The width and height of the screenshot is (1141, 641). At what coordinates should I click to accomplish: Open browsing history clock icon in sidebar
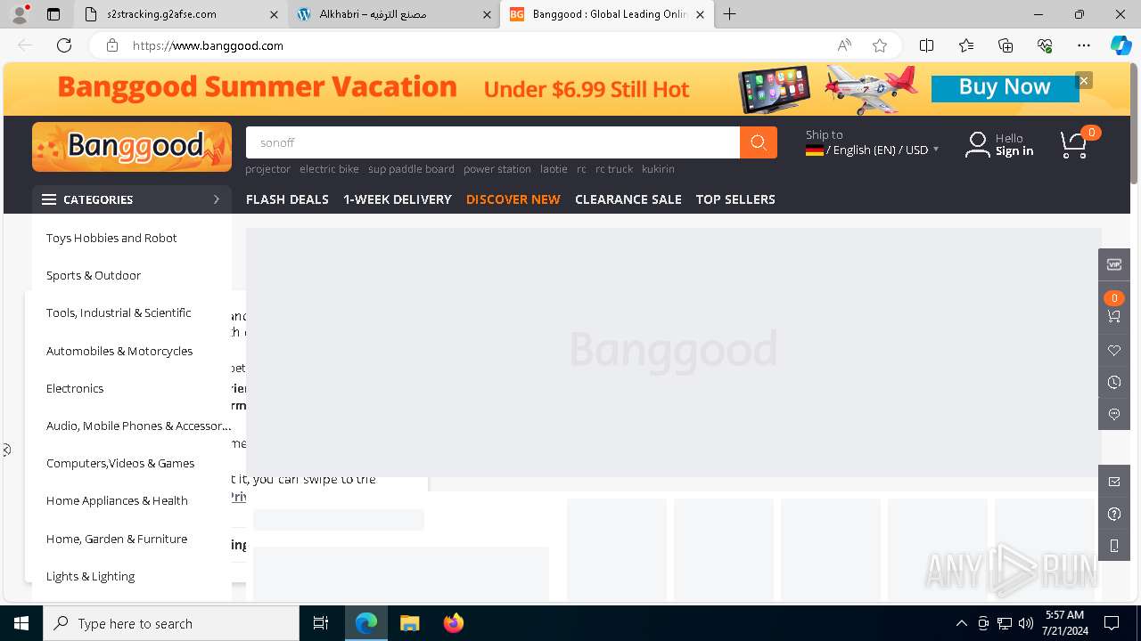[x=1114, y=383]
